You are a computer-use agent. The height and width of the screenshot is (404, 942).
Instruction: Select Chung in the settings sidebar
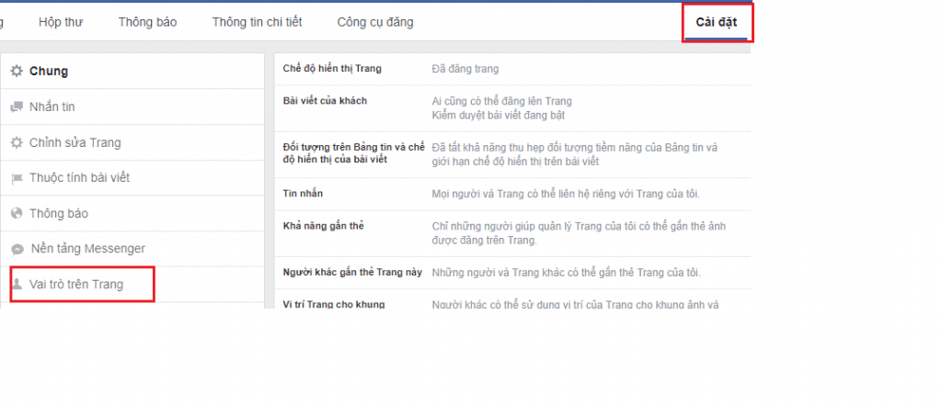132,72
